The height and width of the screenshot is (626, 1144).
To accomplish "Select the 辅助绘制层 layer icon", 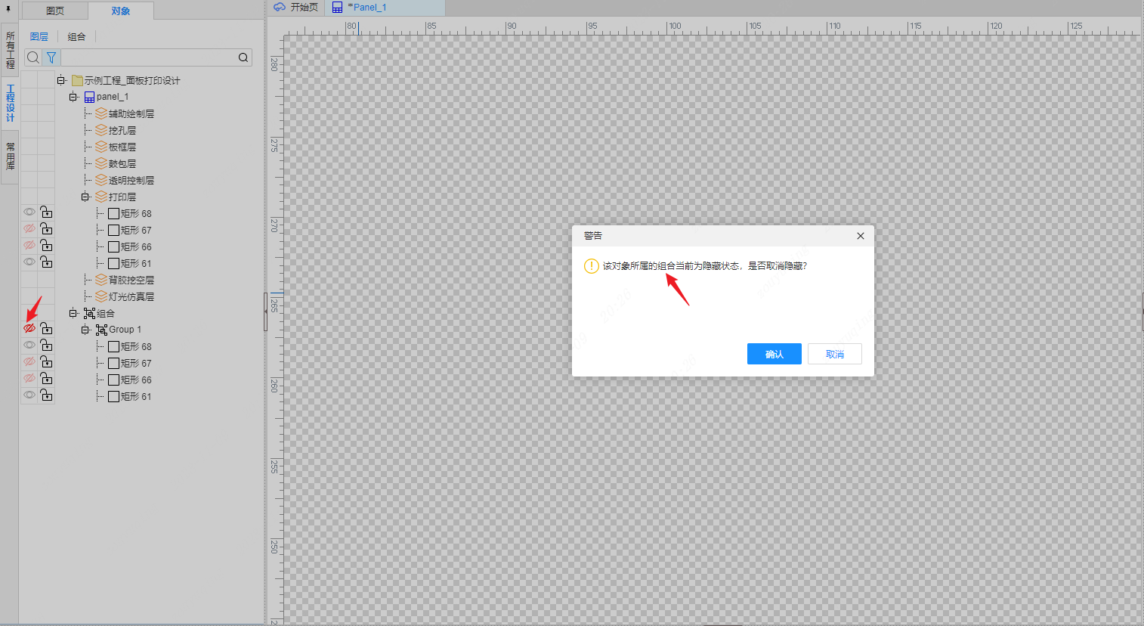I will click(x=101, y=113).
